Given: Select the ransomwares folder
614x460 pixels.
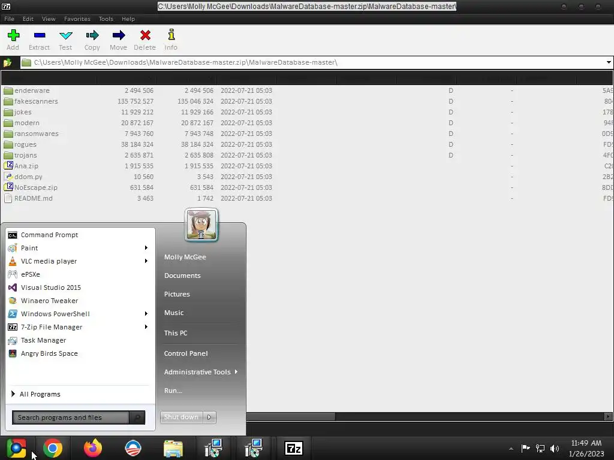Looking at the screenshot, I should 31,134.
